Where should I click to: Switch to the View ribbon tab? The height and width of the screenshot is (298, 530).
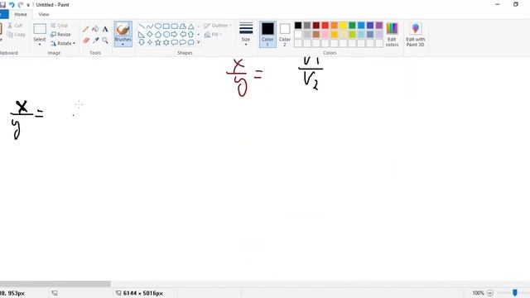(44, 15)
